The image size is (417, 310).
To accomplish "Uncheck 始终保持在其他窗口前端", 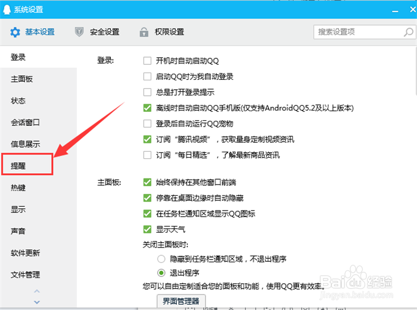I will coord(147,182).
